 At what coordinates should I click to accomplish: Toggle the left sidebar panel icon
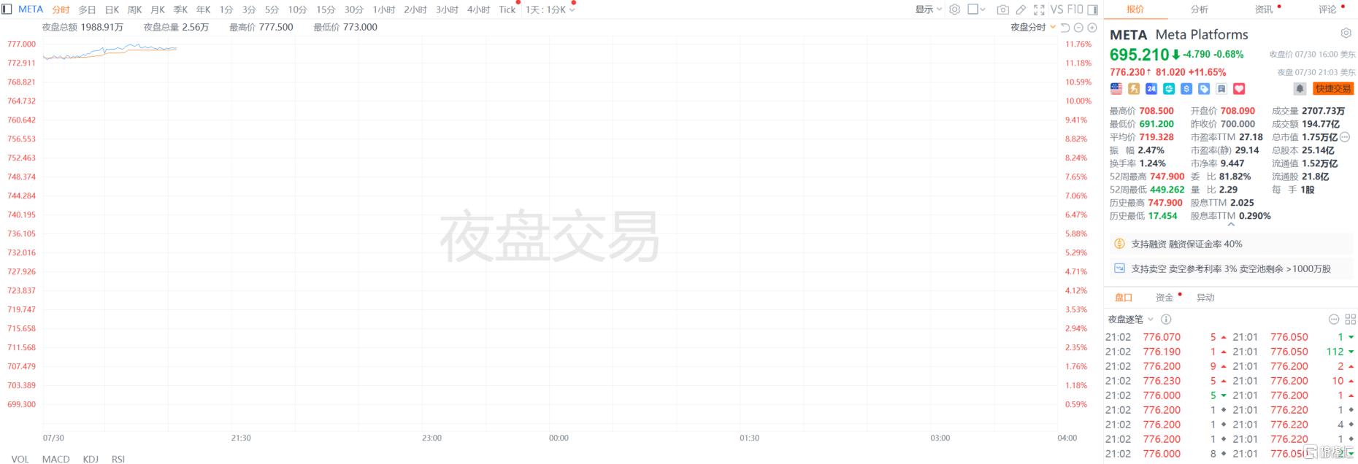pyautogui.click(x=7, y=9)
